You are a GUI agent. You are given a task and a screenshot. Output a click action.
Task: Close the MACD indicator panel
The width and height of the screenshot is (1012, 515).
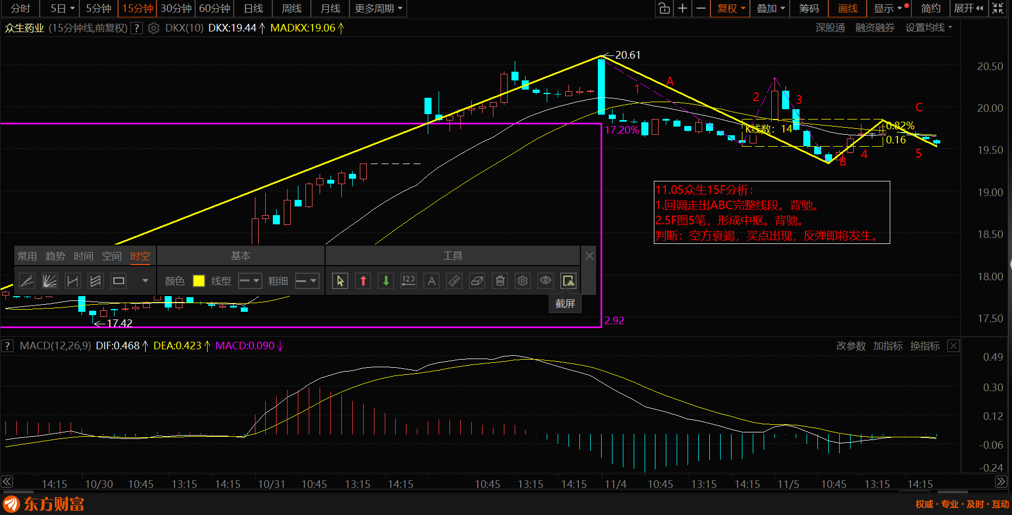point(953,346)
